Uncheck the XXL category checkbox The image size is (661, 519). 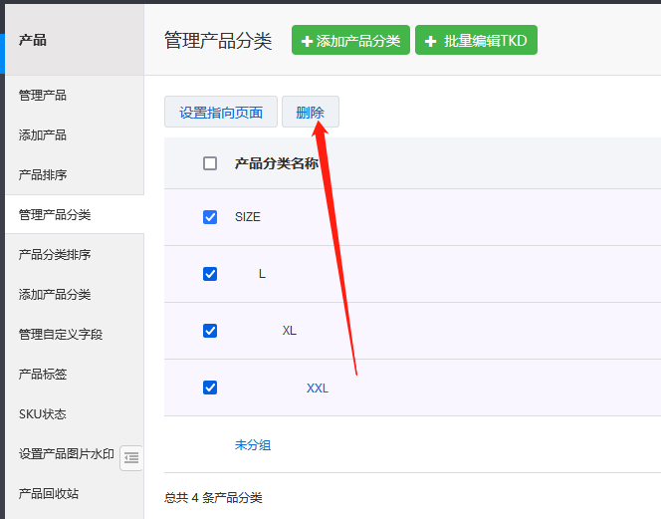pyautogui.click(x=210, y=388)
